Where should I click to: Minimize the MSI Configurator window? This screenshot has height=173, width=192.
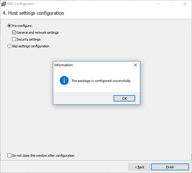[158, 4]
